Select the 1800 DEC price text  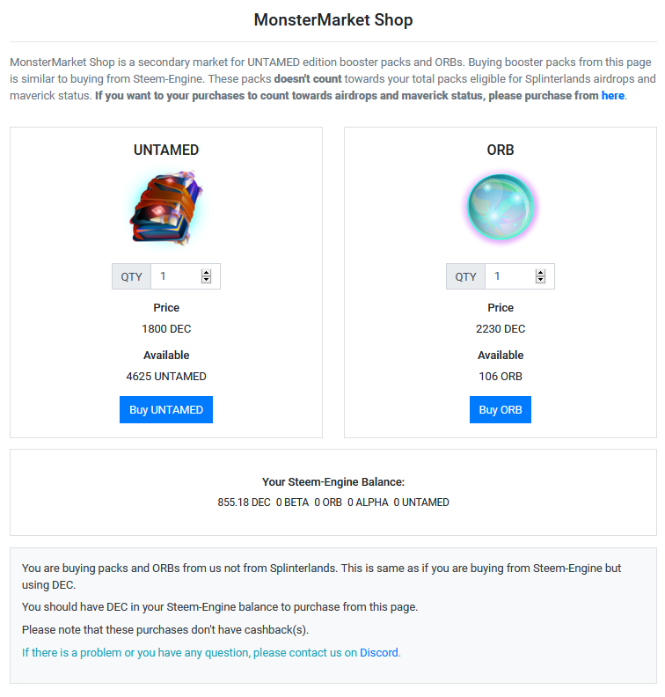coord(166,329)
